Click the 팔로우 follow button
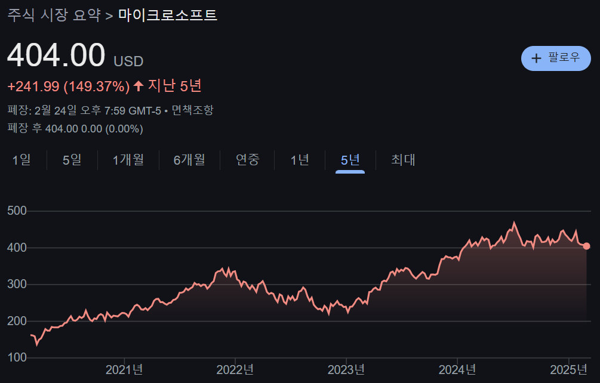The image size is (600, 383). coord(556,58)
